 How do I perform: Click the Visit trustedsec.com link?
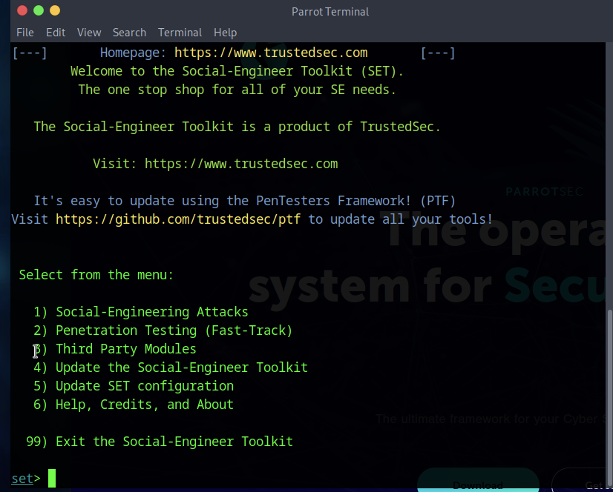click(241, 163)
